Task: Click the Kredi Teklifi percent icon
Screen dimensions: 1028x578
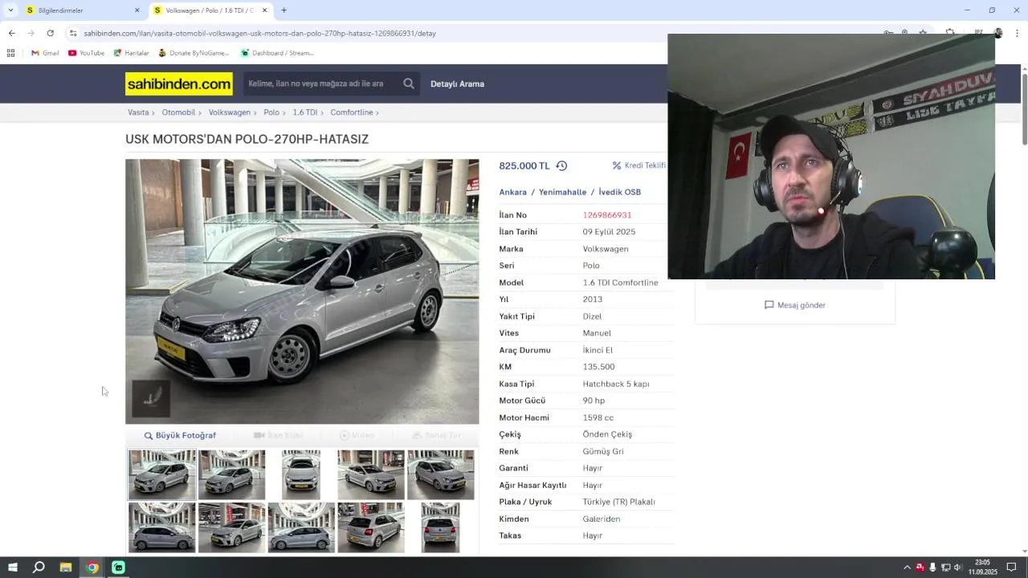Action: pyautogui.click(x=617, y=165)
